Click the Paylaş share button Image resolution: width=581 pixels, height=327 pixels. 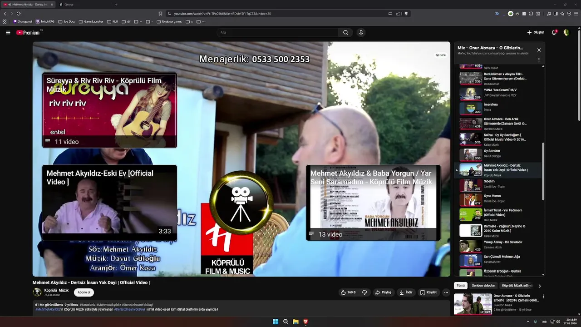pyautogui.click(x=384, y=292)
